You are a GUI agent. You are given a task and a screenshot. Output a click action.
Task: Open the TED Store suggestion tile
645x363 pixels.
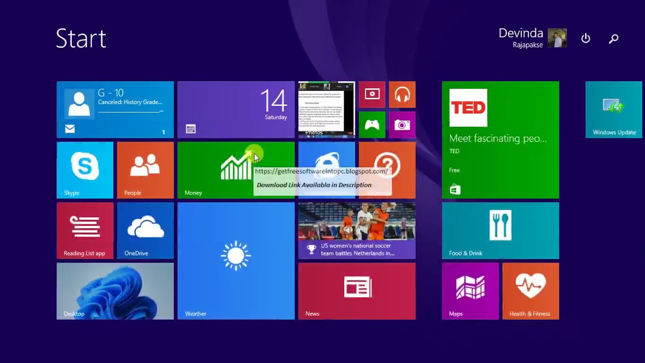point(500,140)
